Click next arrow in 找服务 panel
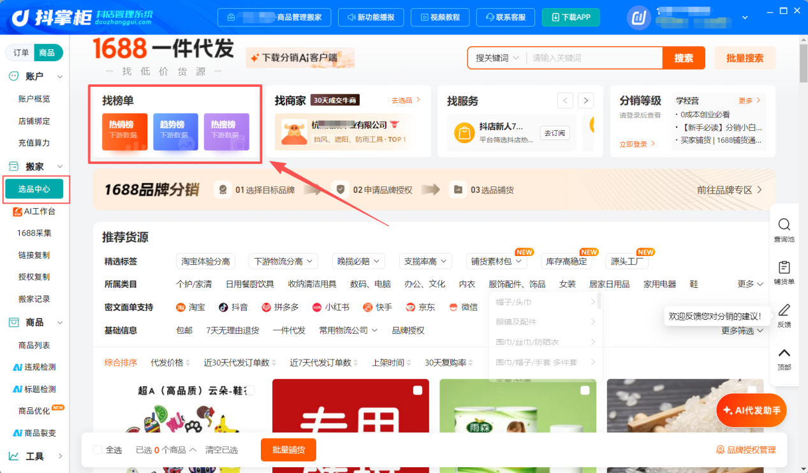The width and height of the screenshot is (808, 473). point(586,100)
